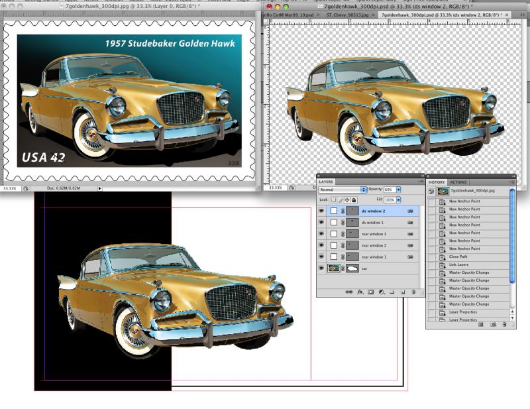Set history brush source box for Close Path
The width and height of the screenshot is (530, 409).
pyautogui.click(x=432, y=257)
